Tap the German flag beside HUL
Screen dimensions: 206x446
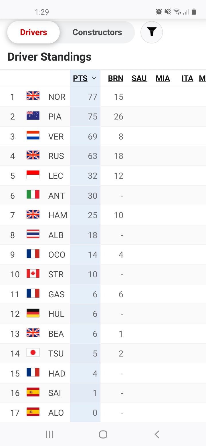[33, 313]
